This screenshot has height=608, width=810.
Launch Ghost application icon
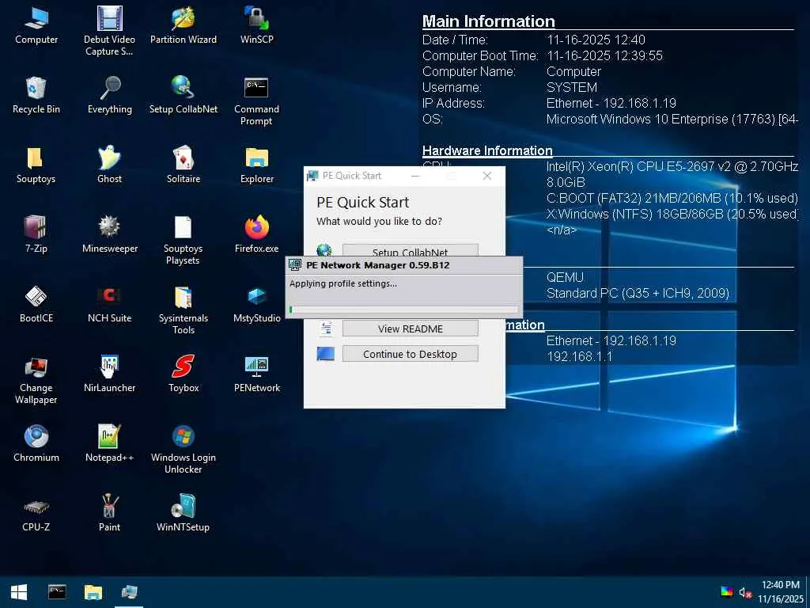(x=109, y=165)
